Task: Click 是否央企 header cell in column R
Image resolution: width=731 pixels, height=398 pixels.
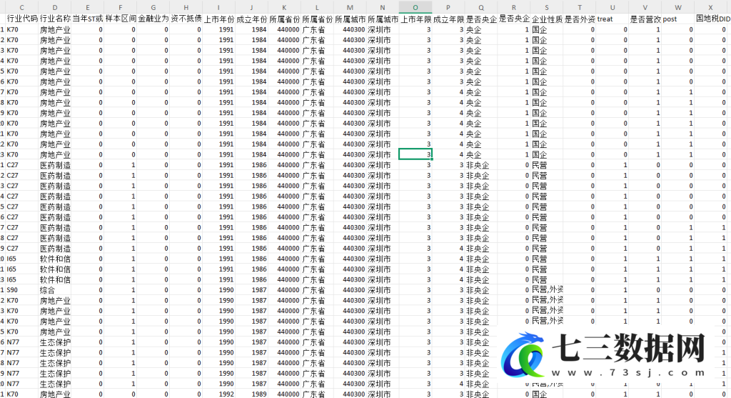Action: (x=514, y=19)
